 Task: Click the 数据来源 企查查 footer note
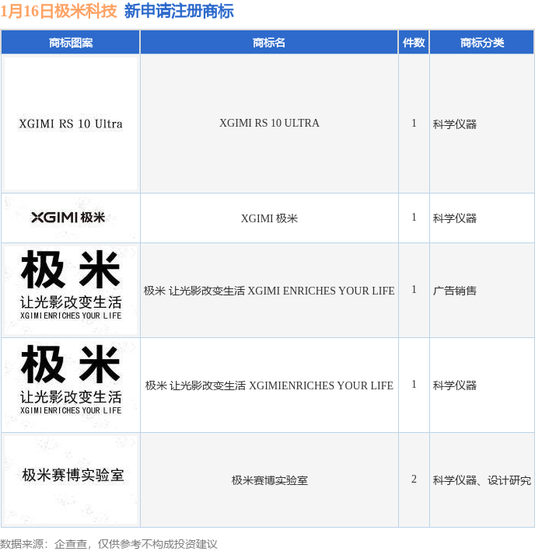tap(109, 544)
